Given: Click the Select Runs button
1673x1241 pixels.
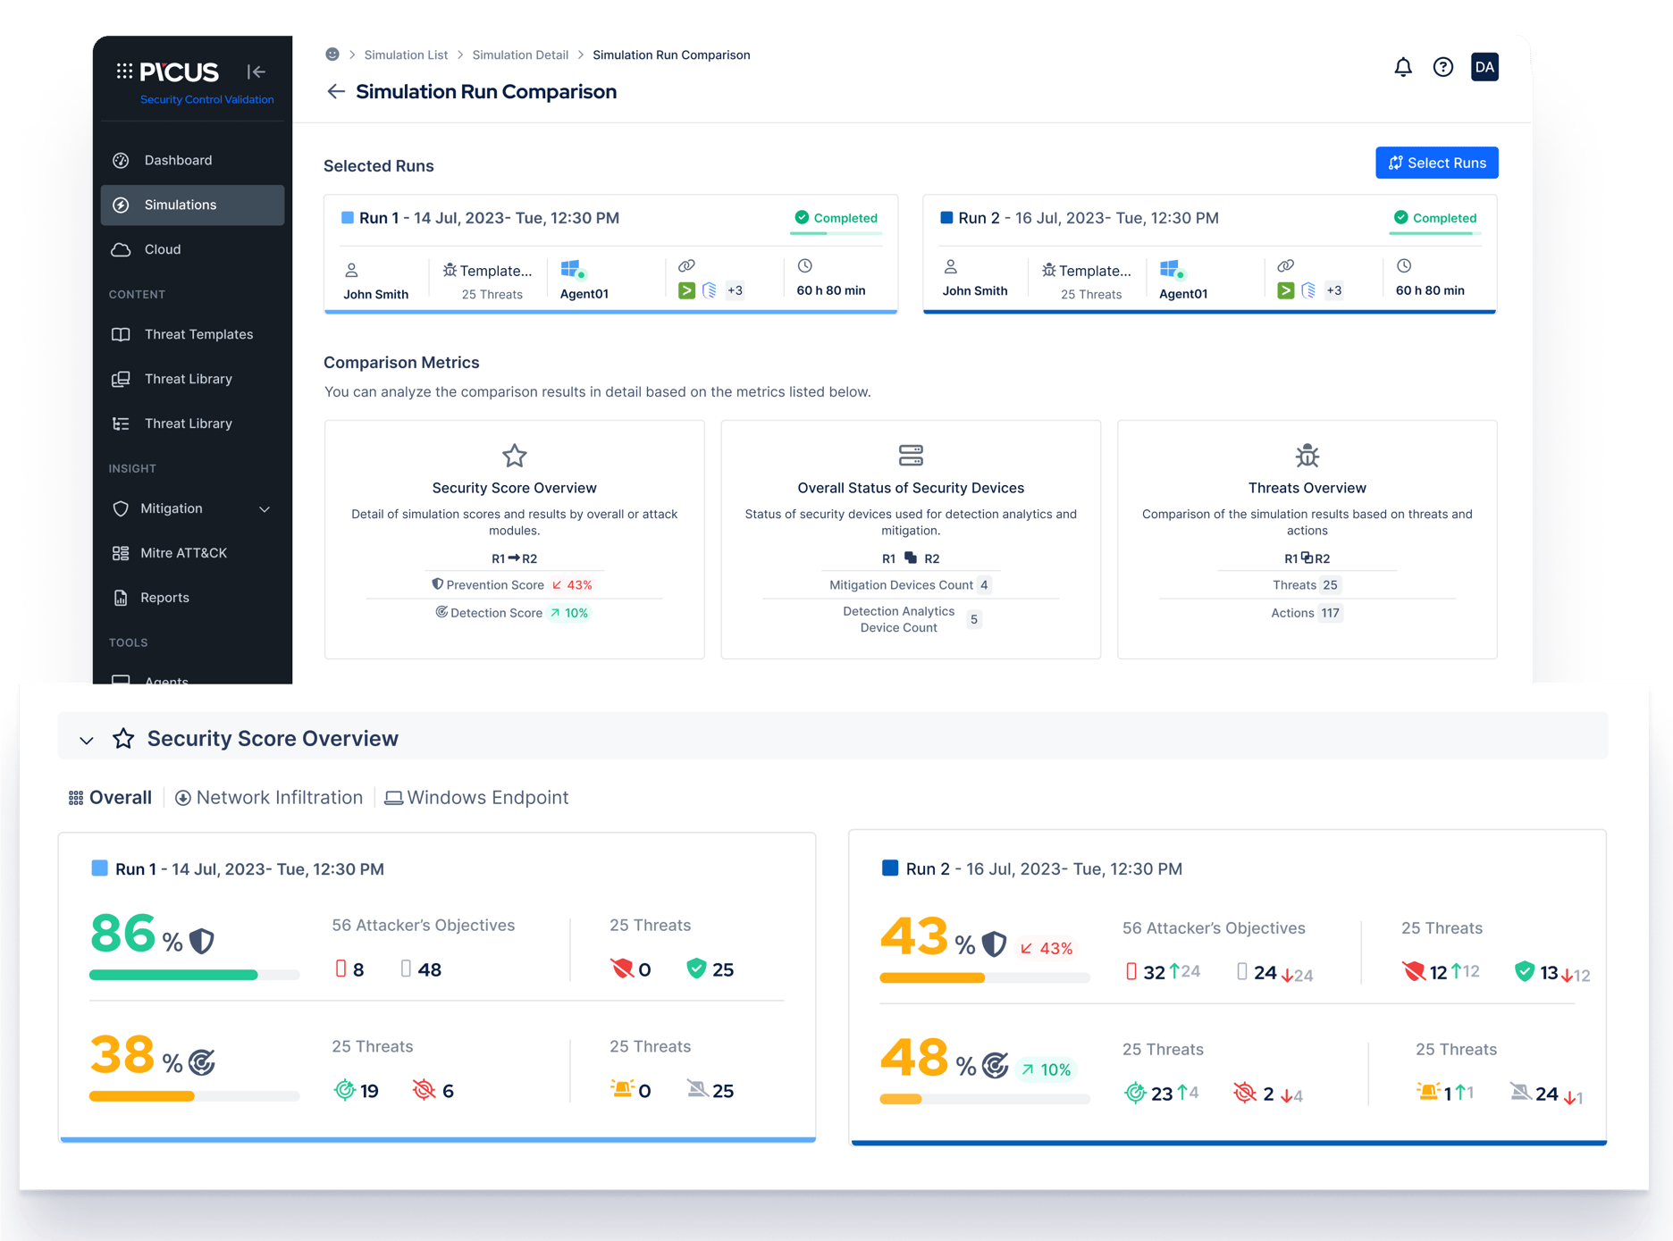Looking at the screenshot, I should (1436, 163).
